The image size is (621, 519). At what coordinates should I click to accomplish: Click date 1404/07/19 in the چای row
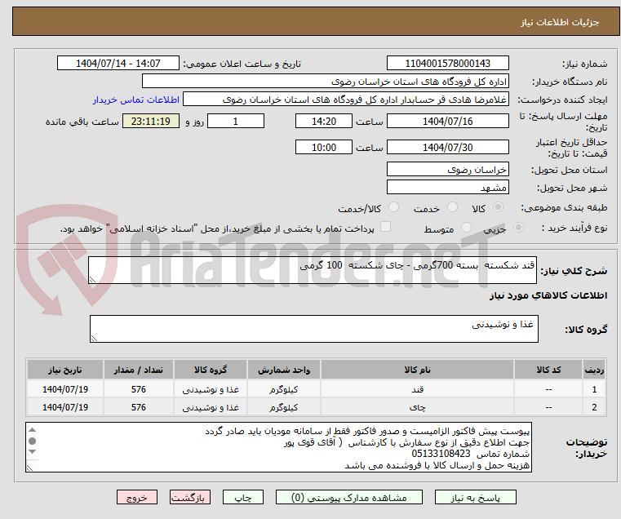pyautogui.click(x=65, y=407)
